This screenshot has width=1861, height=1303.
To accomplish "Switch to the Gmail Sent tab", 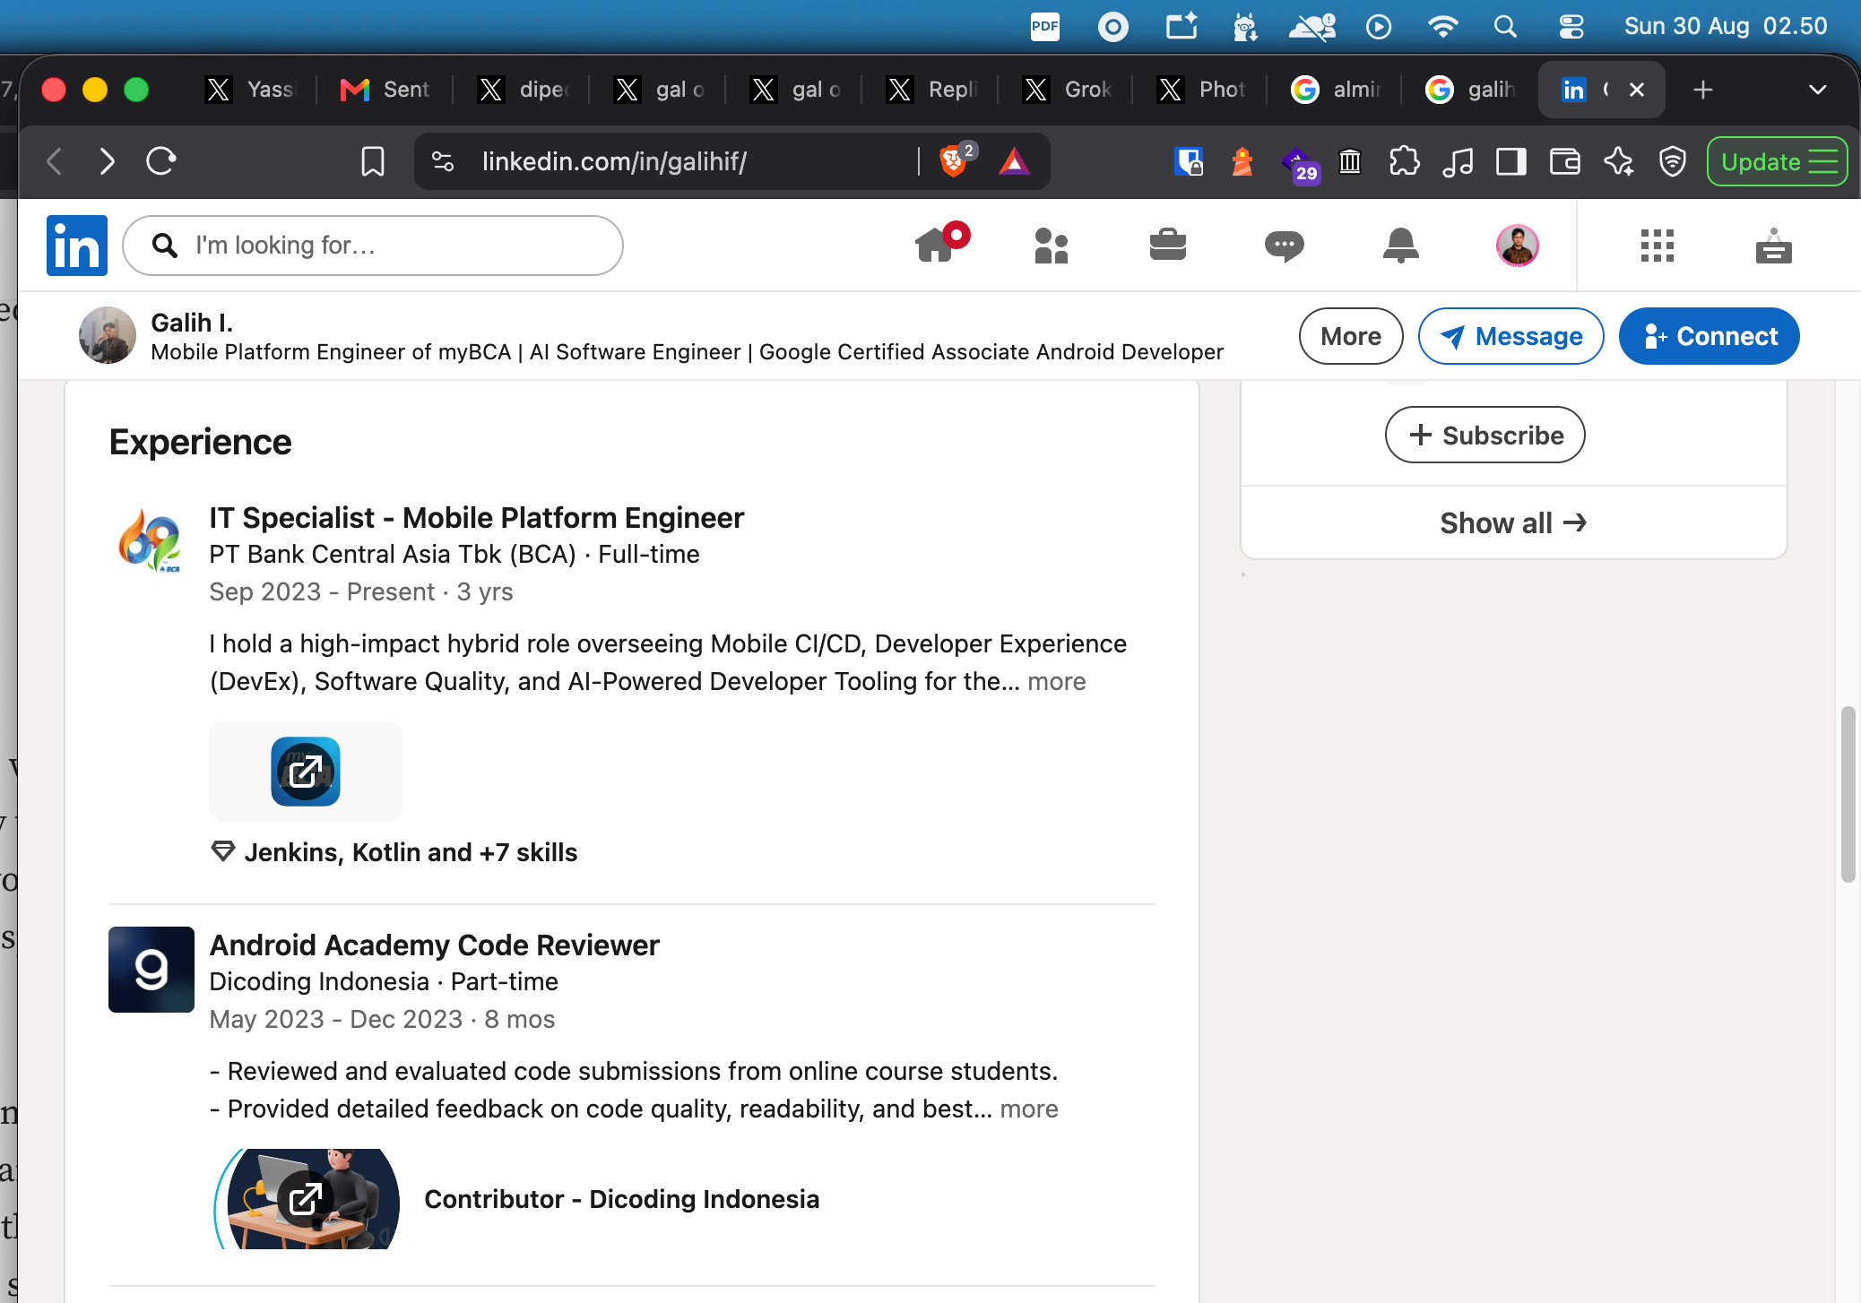I will 385,90.
